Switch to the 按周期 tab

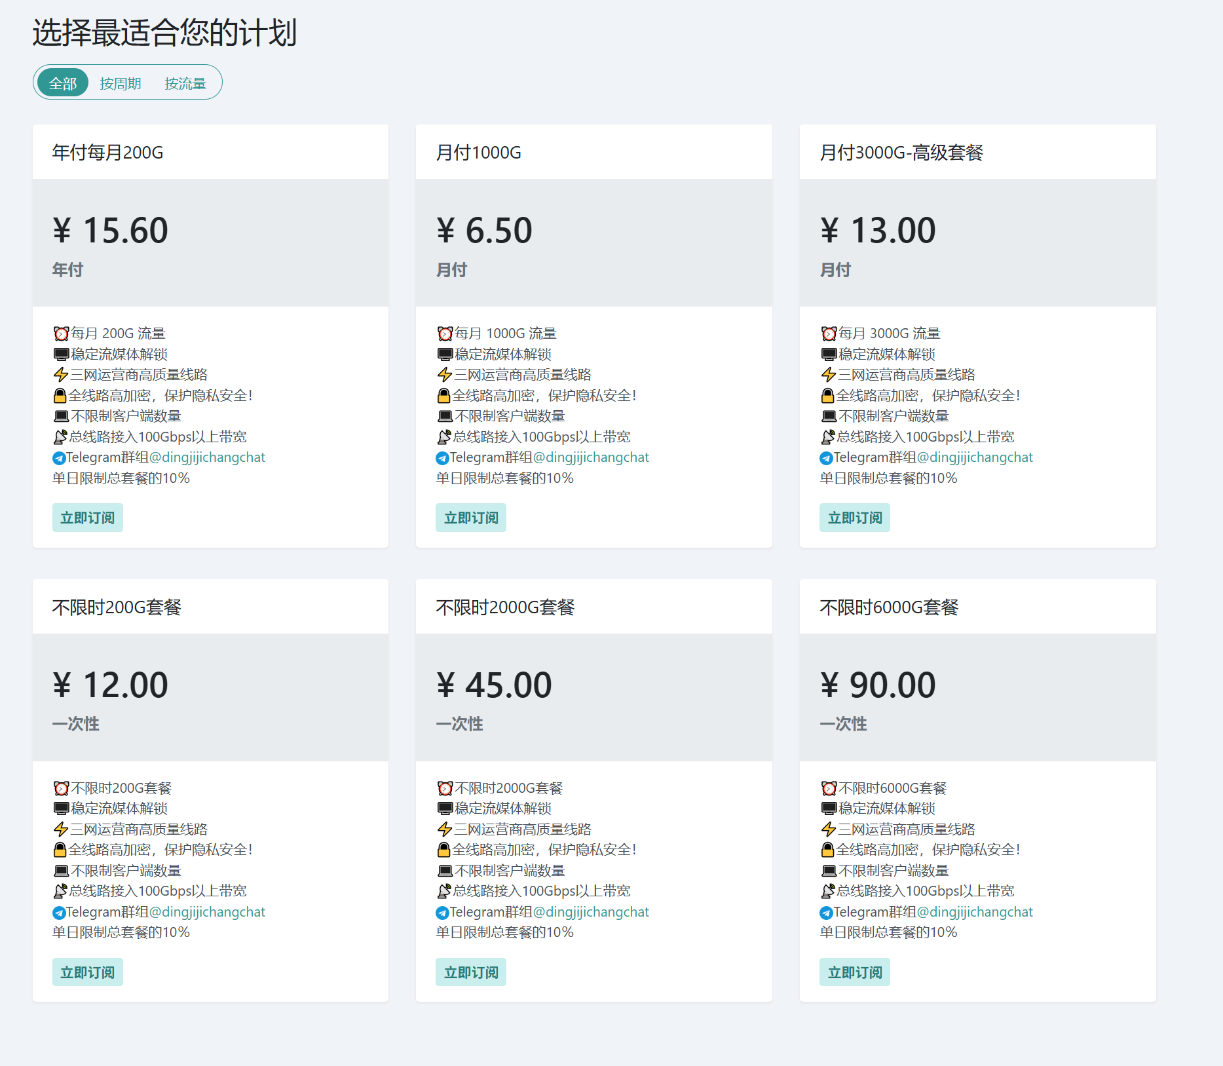[121, 83]
